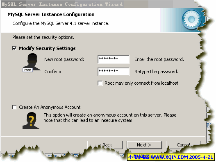Focus the New root password field
The width and height of the screenshot is (216, 162).
[114, 59]
